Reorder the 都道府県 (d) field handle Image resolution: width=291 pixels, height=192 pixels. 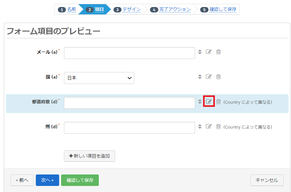pos(200,101)
